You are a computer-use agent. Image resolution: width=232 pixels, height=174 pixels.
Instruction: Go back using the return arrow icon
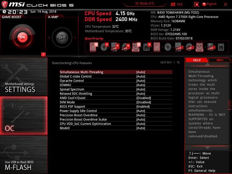click(x=178, y=63)
